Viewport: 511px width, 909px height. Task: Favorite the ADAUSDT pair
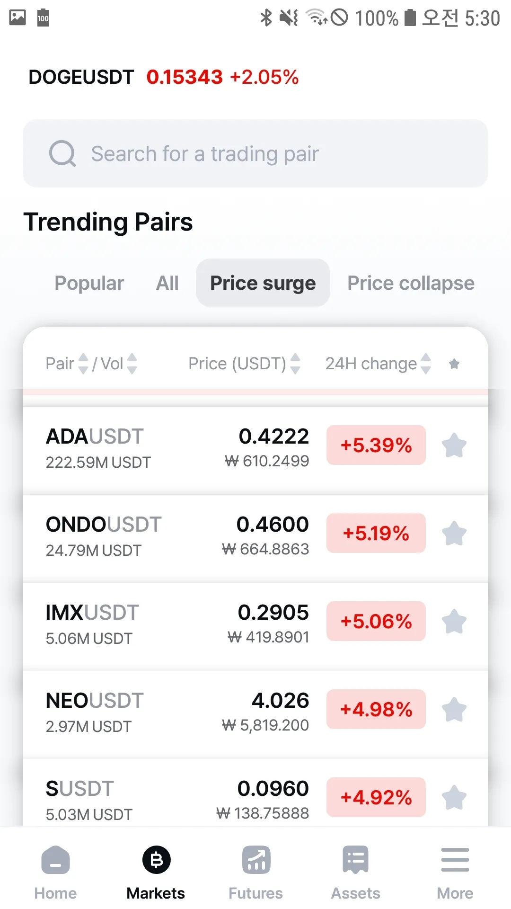pyautogui.click(x=454, y=445)
